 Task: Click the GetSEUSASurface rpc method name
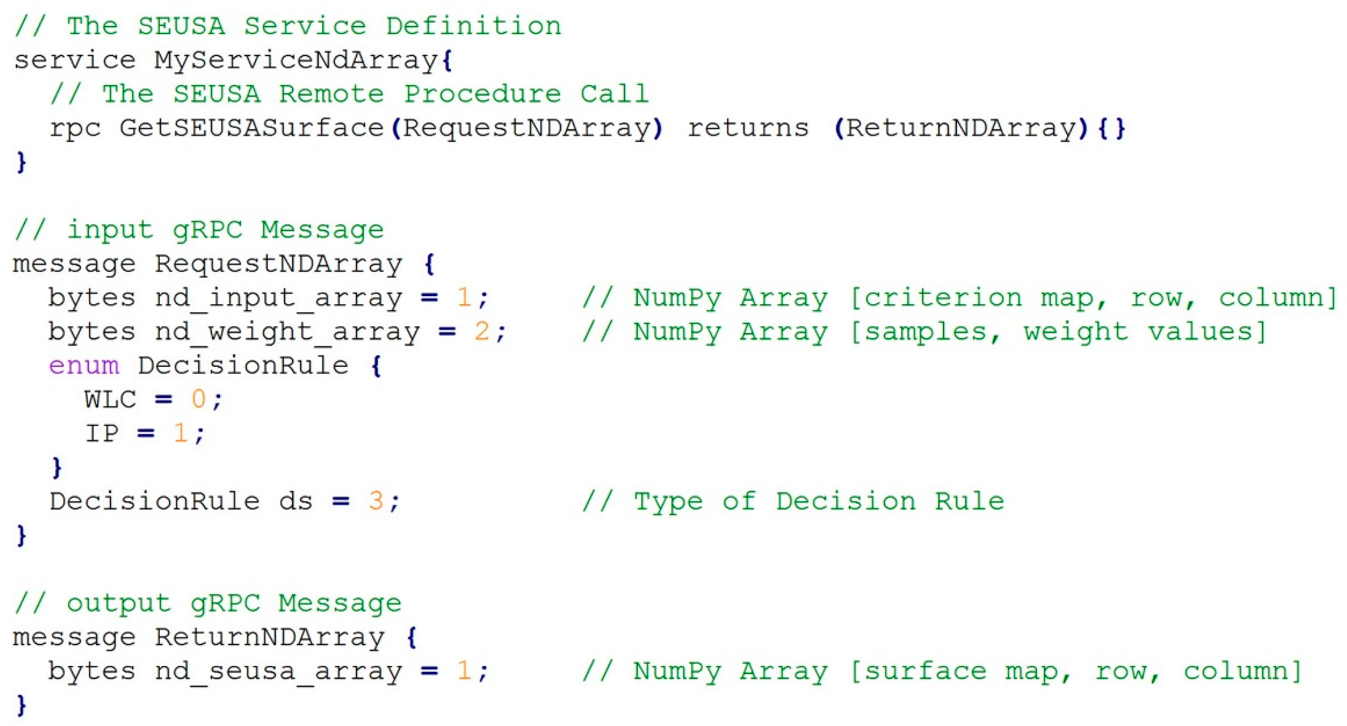[x=252, y=128]
